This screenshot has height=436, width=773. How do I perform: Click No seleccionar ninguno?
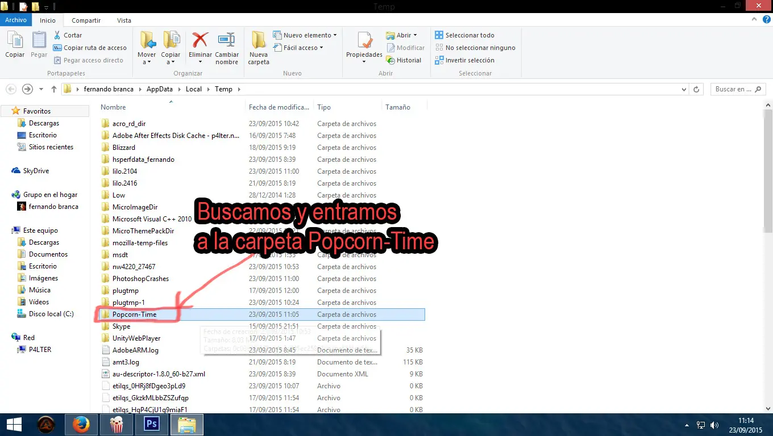pyautogui.click(x=475, y=48)
